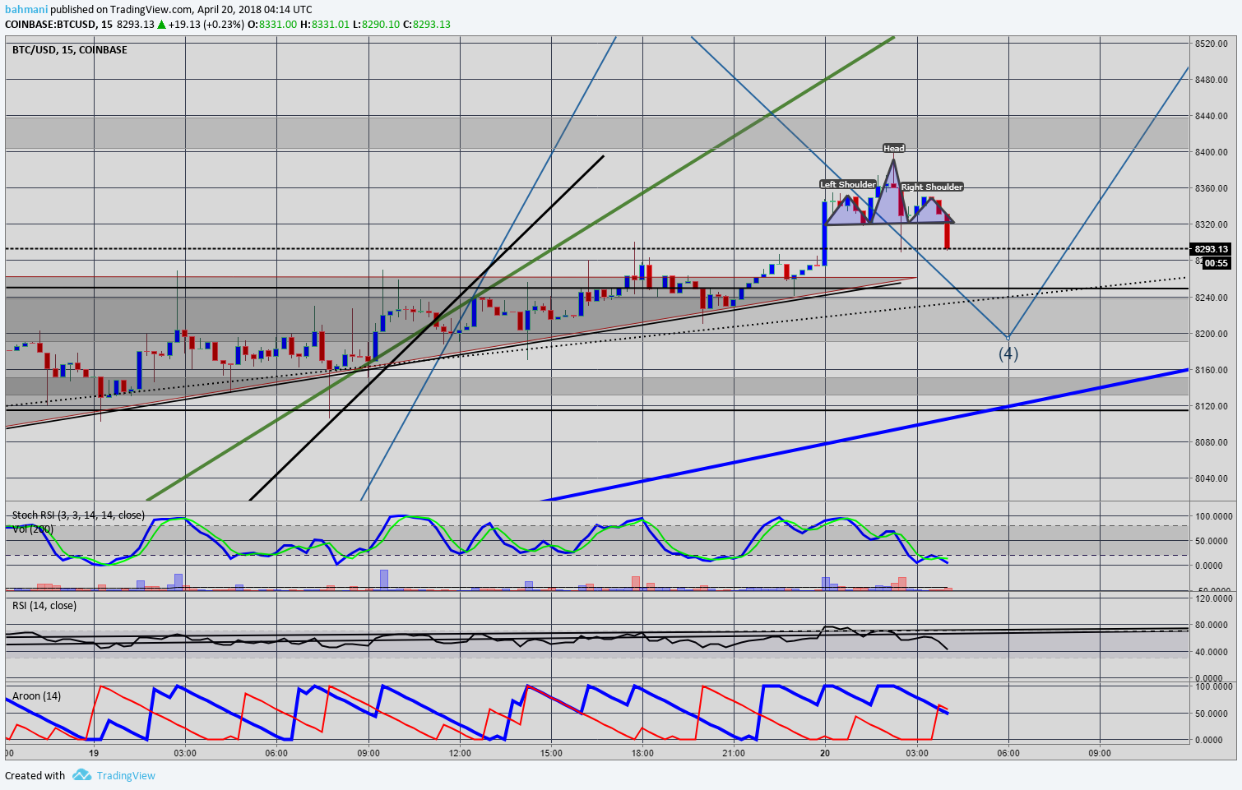
Task: Select the open value O:8331.00
Action: coord(272,25)
